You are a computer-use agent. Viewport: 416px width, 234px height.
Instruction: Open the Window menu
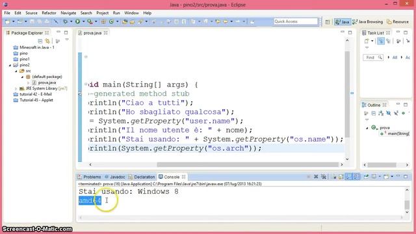[131, 13]
